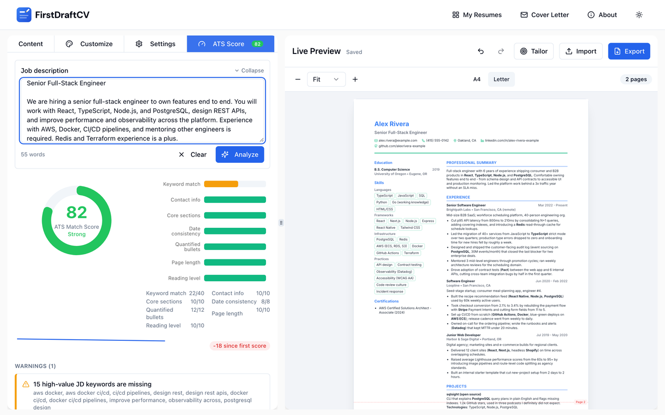Open My Resumes page

477,15
